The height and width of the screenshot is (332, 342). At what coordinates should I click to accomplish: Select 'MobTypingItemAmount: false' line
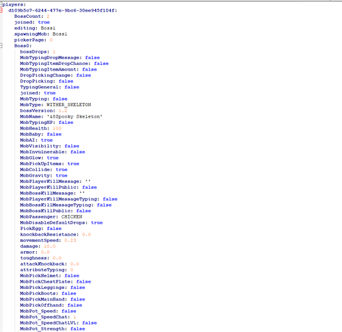click(x=58, y=69)
